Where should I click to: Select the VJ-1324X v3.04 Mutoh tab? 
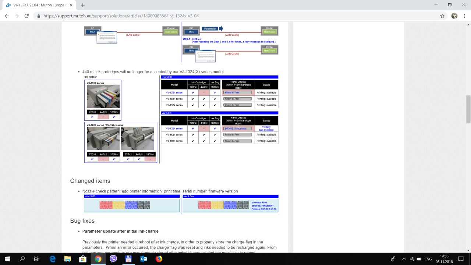pyautogui.click(x=39, y=5)
